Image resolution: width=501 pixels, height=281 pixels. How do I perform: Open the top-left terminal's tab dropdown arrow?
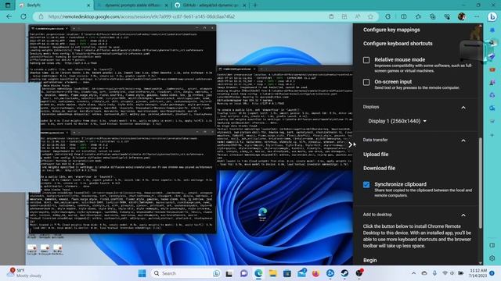[x=79, y=28]
